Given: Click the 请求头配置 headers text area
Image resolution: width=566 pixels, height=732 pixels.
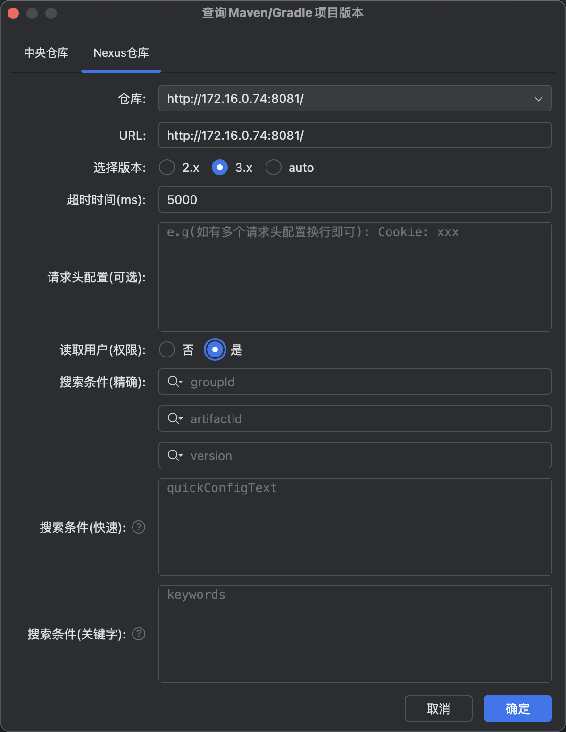Looking at the screenshot, I should (355, 277).
